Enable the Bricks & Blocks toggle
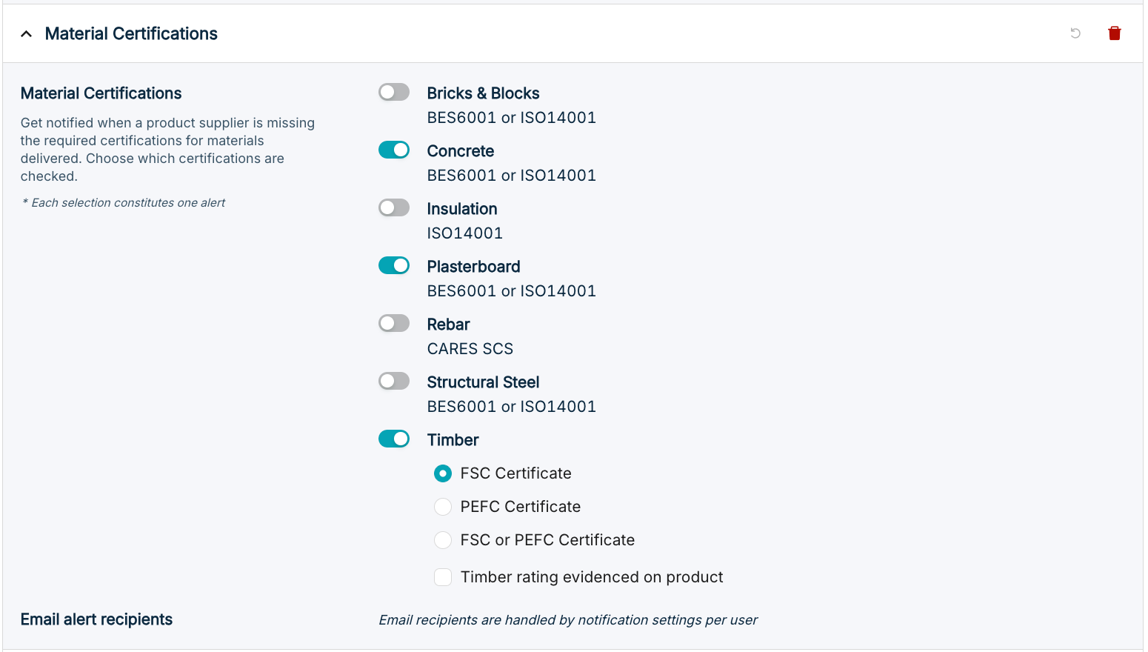 [x=394, y=92]
